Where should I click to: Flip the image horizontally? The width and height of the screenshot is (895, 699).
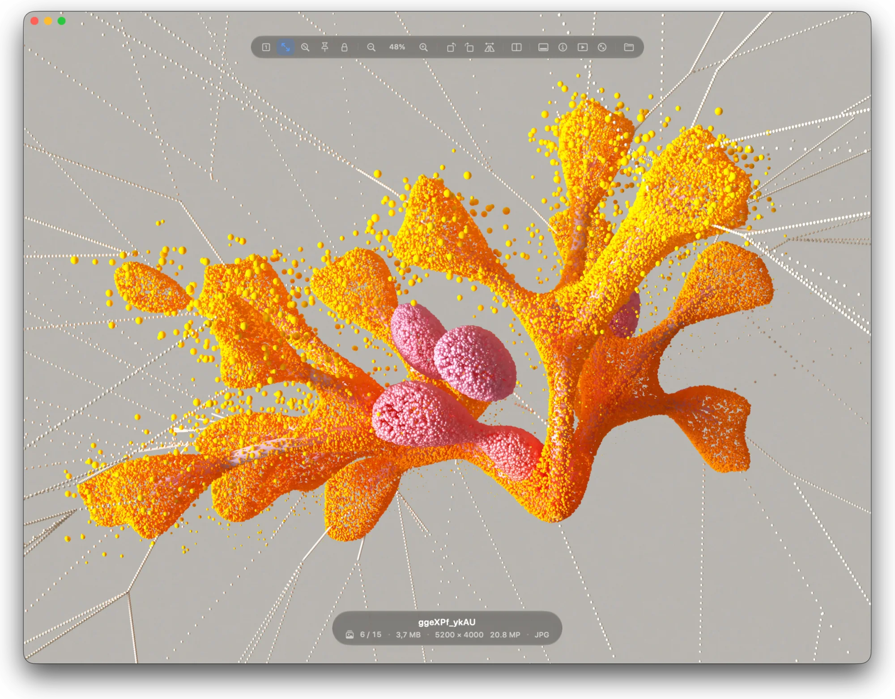490,47
